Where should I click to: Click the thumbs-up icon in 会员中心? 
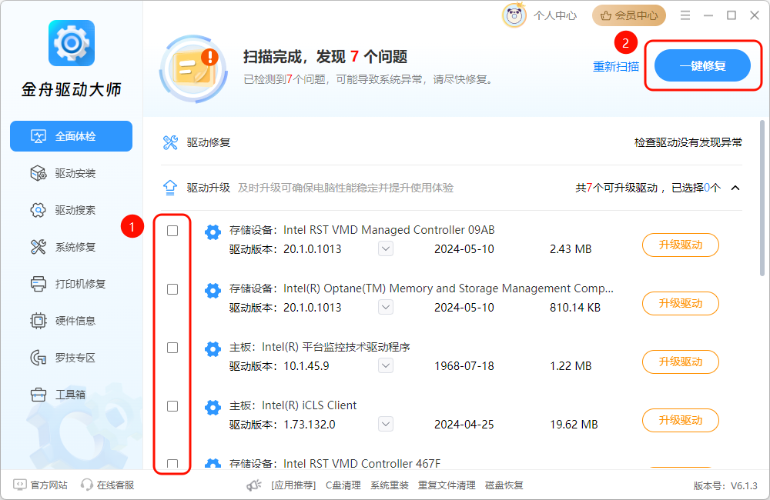(606, 15)
